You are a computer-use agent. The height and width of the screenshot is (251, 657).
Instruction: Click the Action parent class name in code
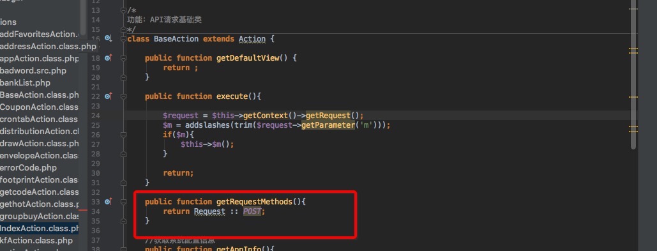pos(252,39)
